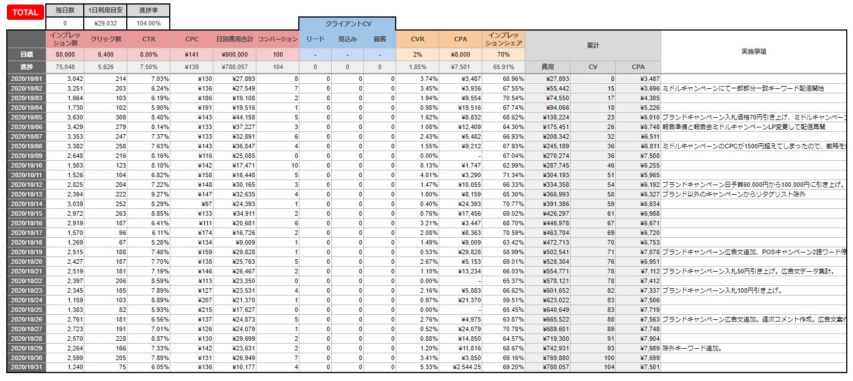Select the 2020/10/25 date row
This screenshot has height=381, width=853.
(x=26, y=310)
